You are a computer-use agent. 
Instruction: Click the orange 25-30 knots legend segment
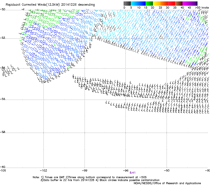[x=164, y=3]
